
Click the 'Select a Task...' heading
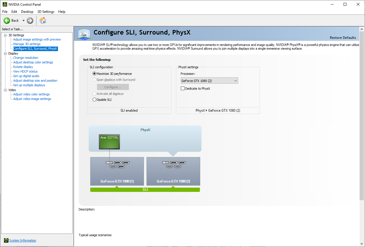(13, 29)
